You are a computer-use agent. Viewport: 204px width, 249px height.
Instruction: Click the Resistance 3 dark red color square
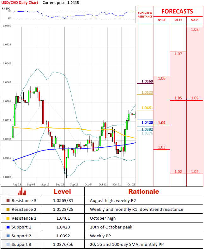click(x=8, y=201)
